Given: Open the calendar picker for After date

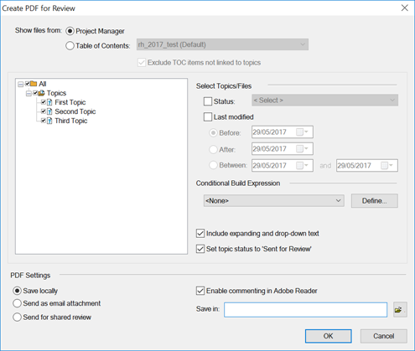Looking at the screenshot, I should coord(302,148).
